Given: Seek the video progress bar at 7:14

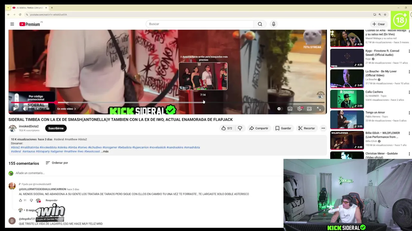Looking at the screenshot, I should 203,102.
